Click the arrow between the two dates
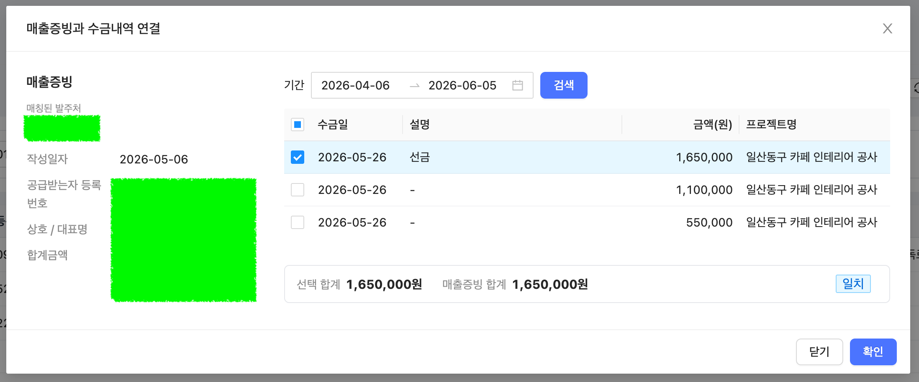Viewport: 919px width, 382px height. (414, 86)
